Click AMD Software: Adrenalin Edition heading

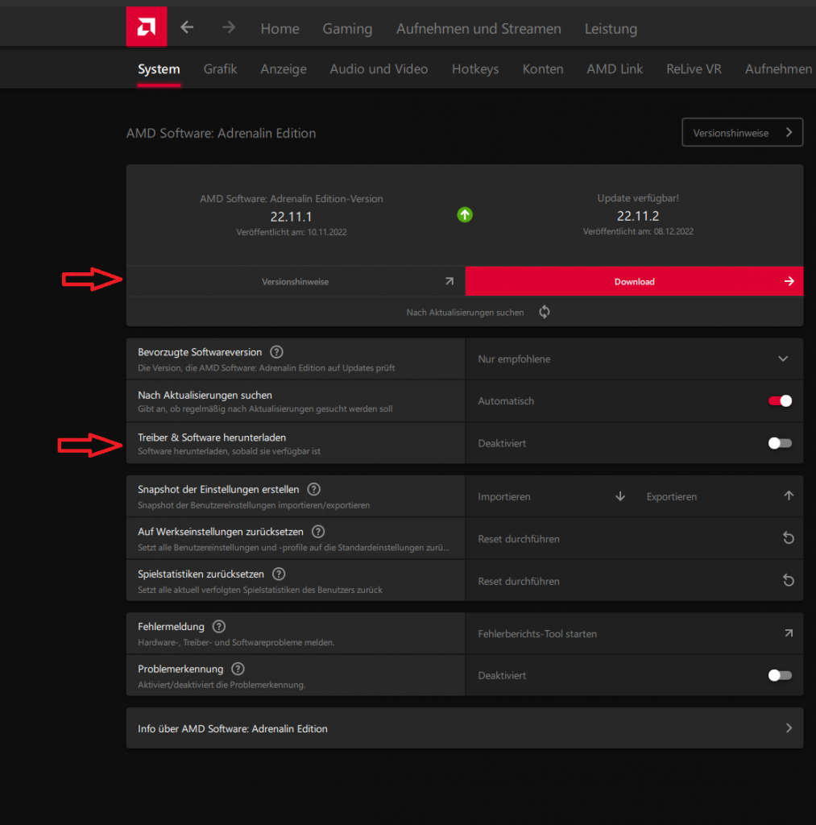[221, 133]
